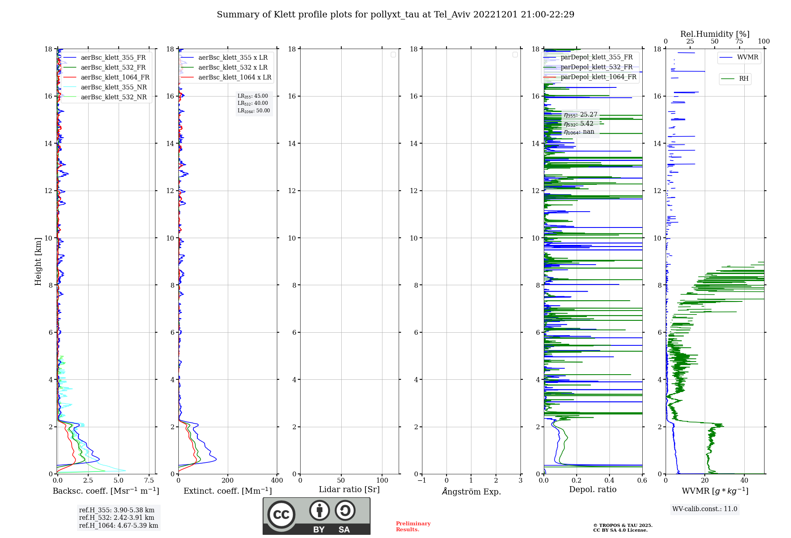This screenshot has height=538, width=791.
Task: Click the Depol. ratio axis label
Action: pos(593,490)
